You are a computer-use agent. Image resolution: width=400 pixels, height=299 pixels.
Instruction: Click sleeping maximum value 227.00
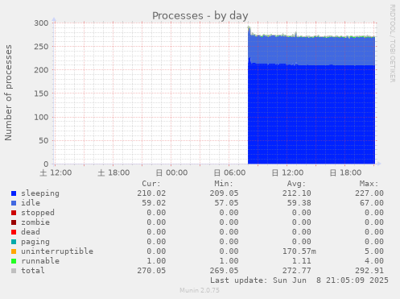point(369,193)
